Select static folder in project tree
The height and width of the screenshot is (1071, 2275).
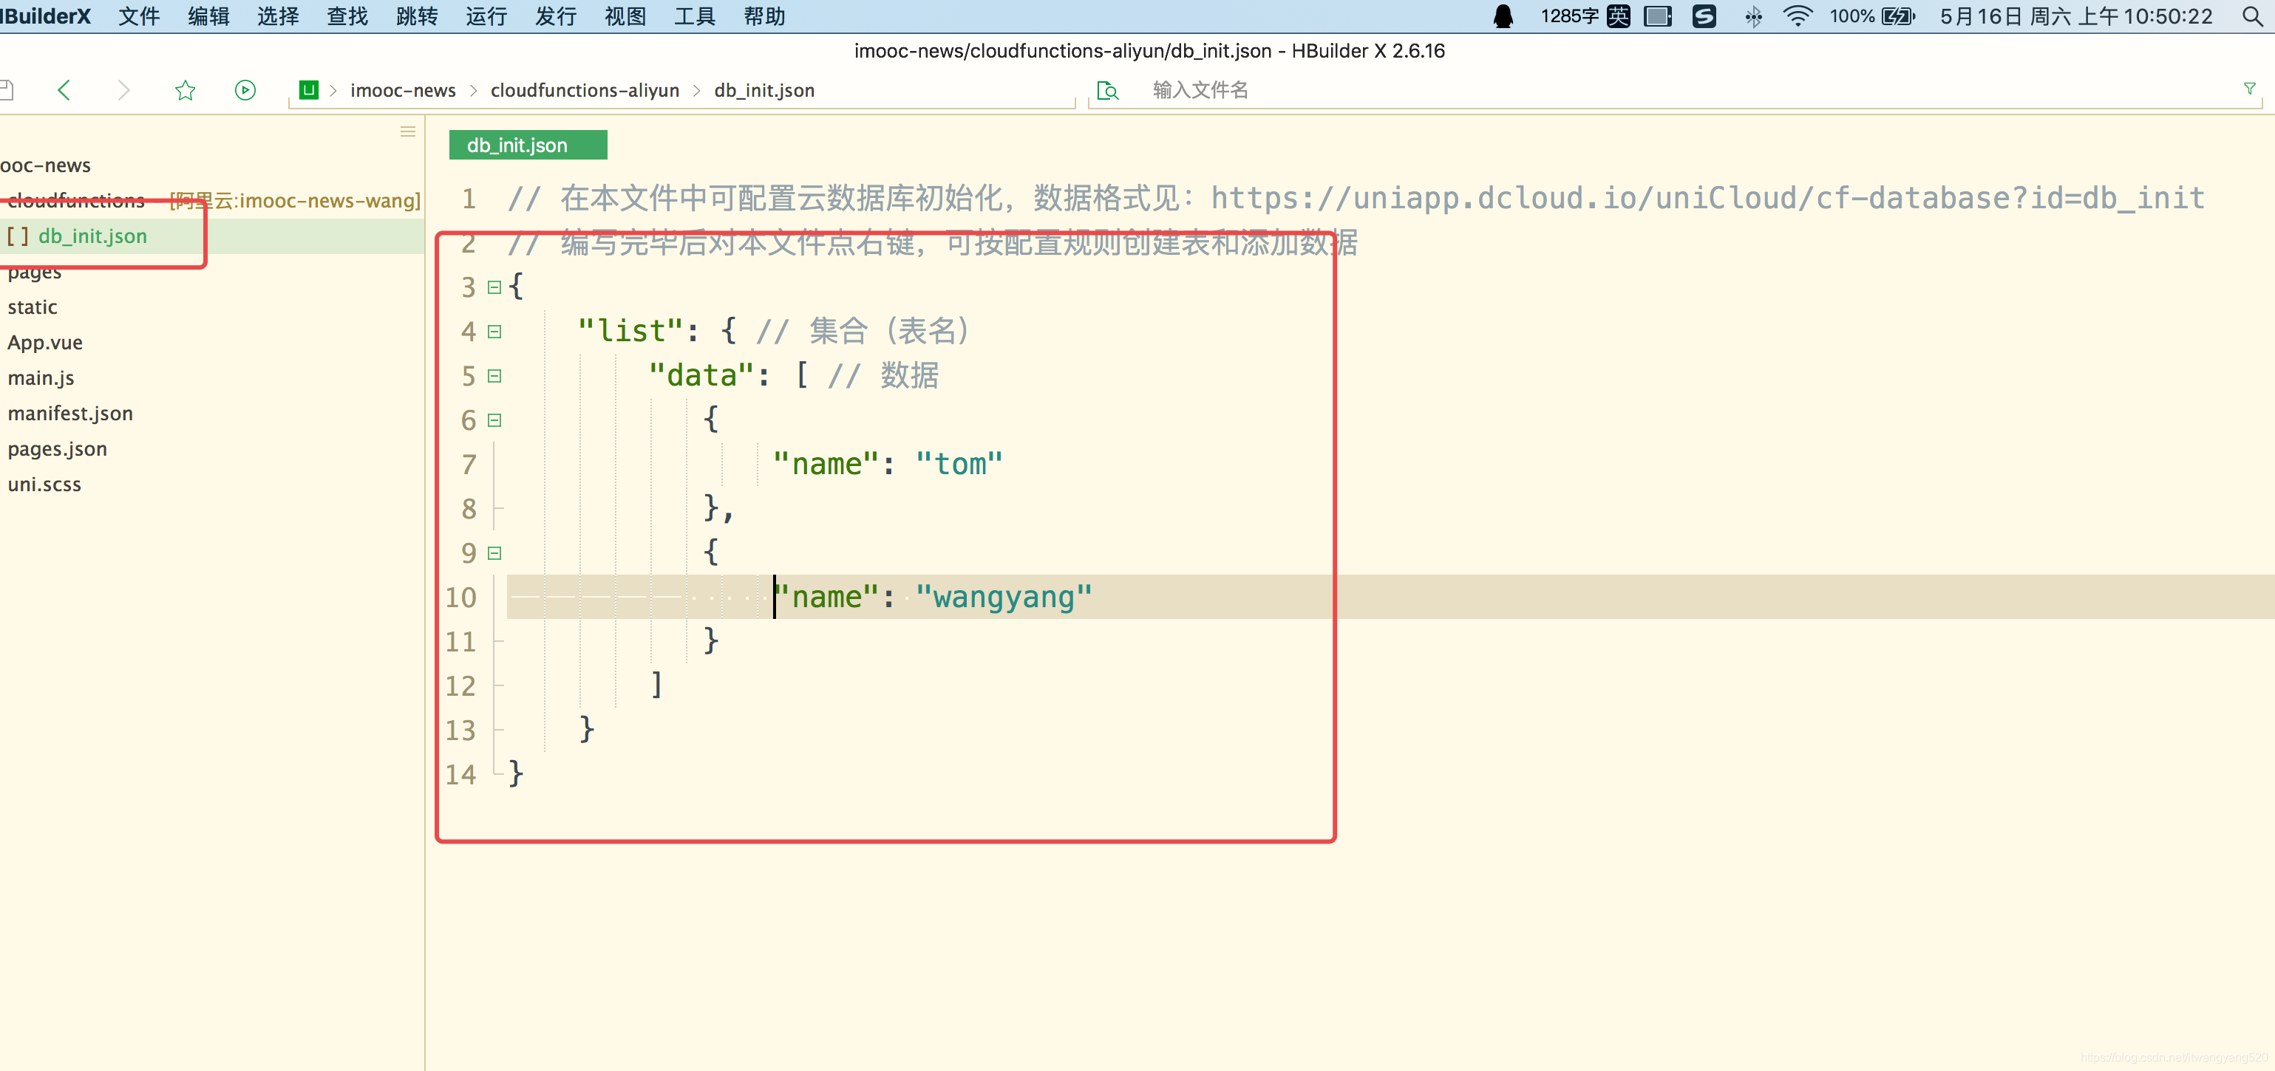pyautogui.click(x=32, y=307)
